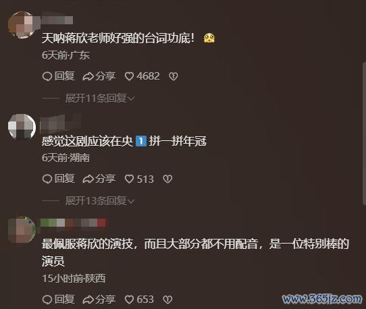Reply to the Guangdong comment
This screenshot has height=309, width=366.
point(58,76)
